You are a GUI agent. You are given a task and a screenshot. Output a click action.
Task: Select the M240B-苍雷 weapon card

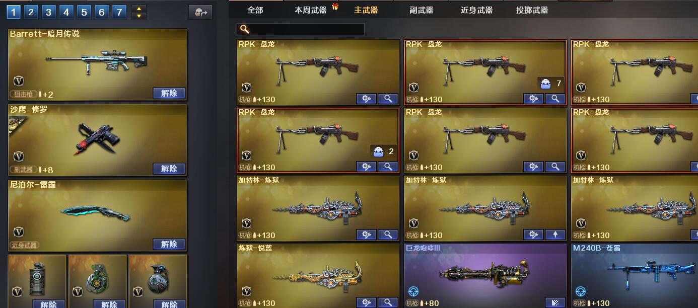(x=634, y=276)
